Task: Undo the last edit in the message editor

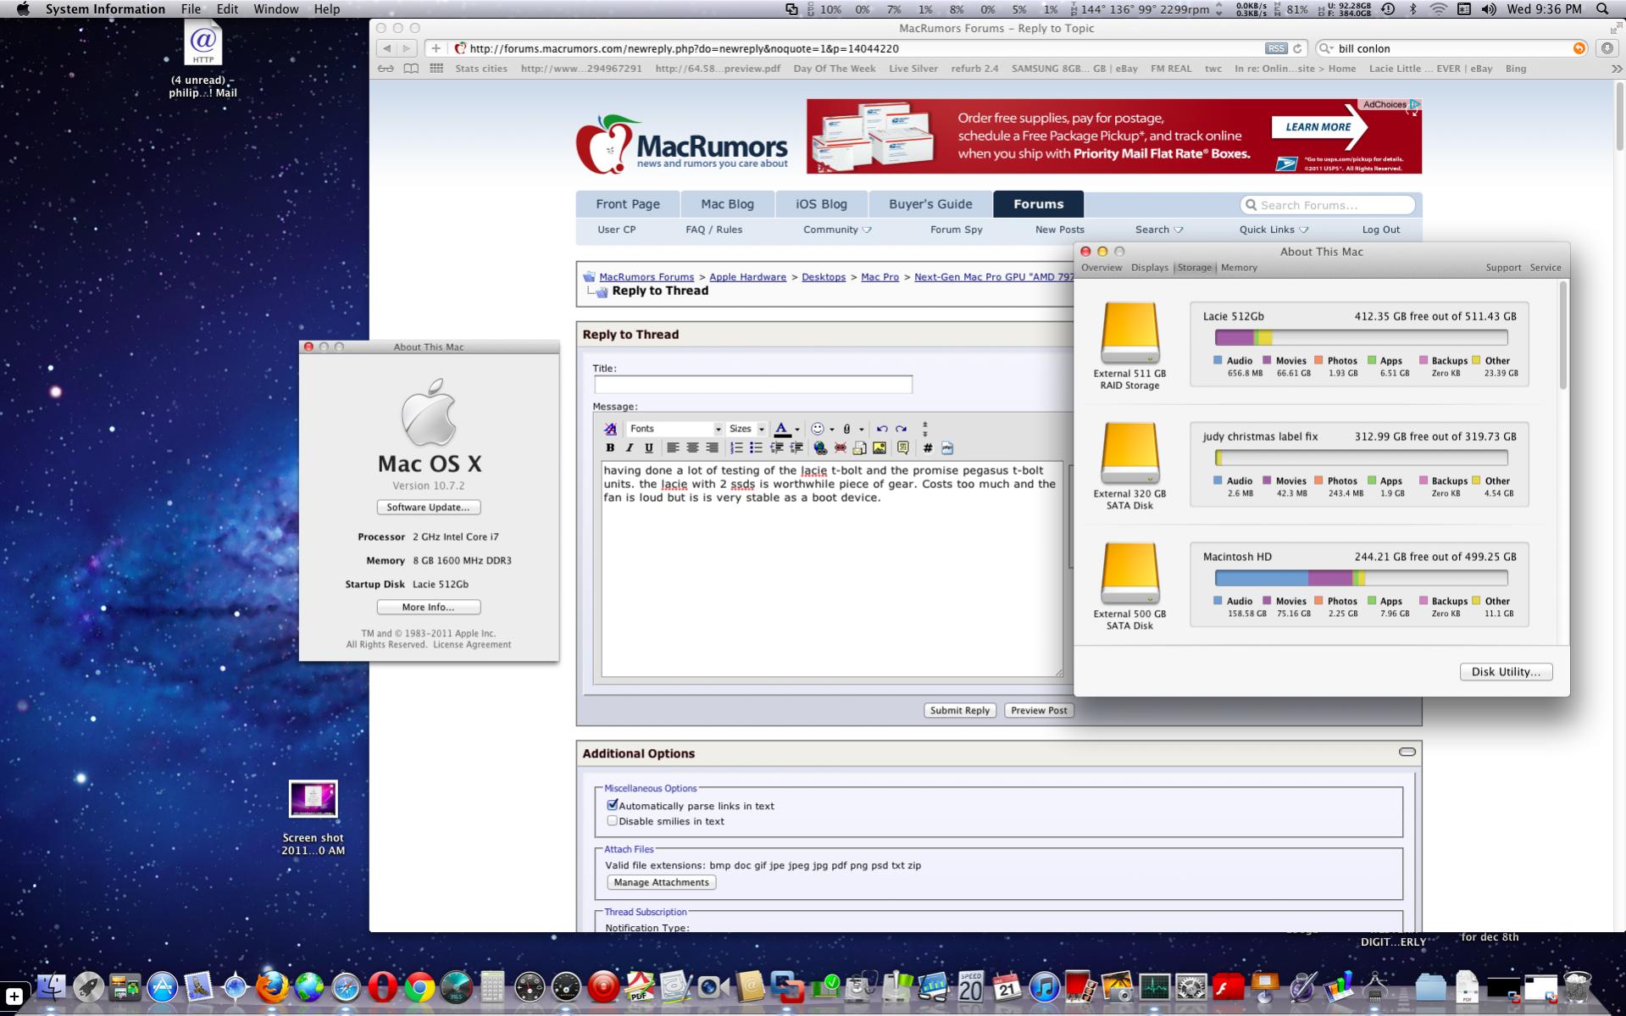Action: (x=882, y=429)
